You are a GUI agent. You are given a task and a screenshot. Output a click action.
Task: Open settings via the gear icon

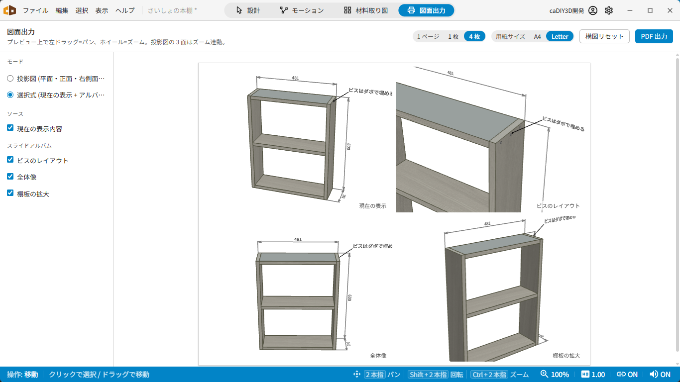(609, 10)
